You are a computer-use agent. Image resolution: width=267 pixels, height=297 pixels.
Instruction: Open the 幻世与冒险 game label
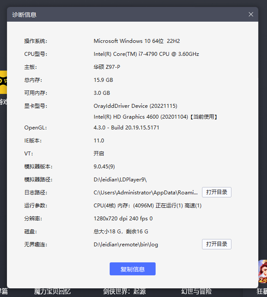point(196,291)
